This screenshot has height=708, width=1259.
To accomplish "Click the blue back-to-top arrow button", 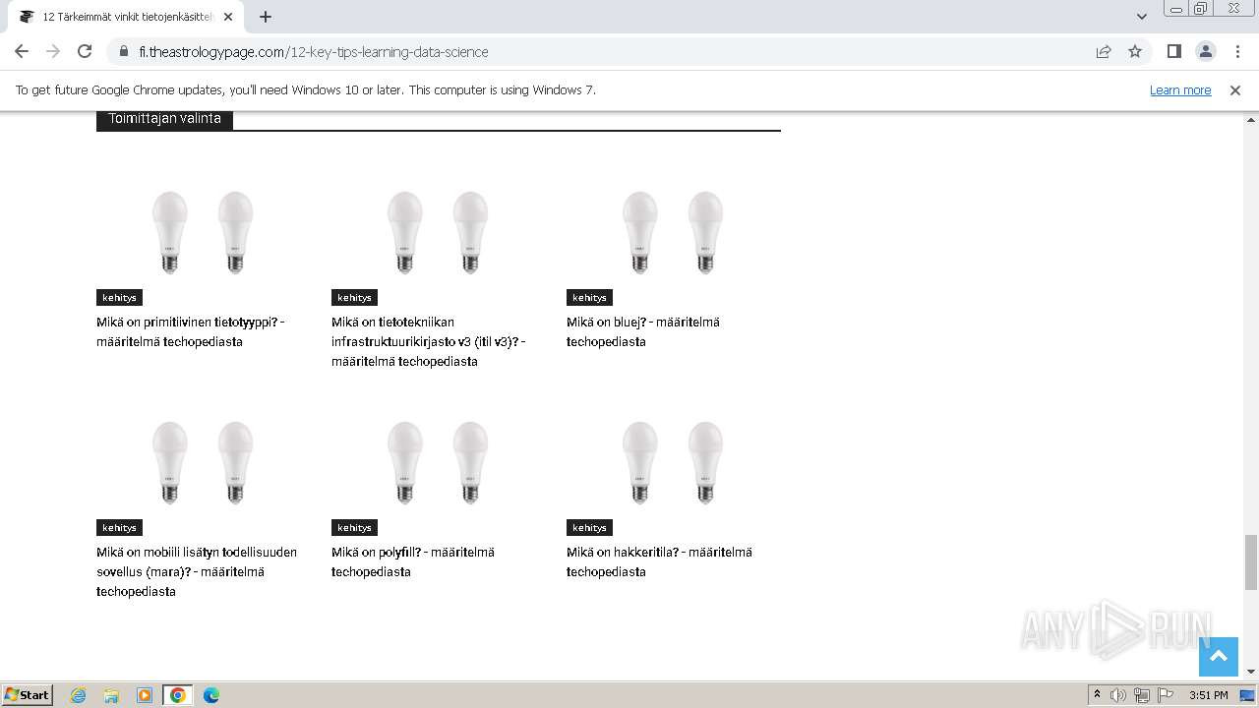I will click(1218, 657).
